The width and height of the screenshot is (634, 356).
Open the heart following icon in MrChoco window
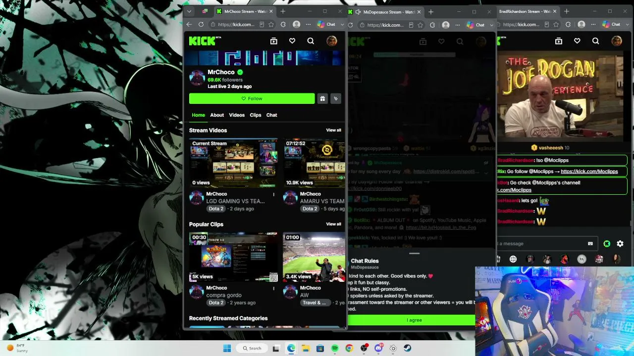292,41
